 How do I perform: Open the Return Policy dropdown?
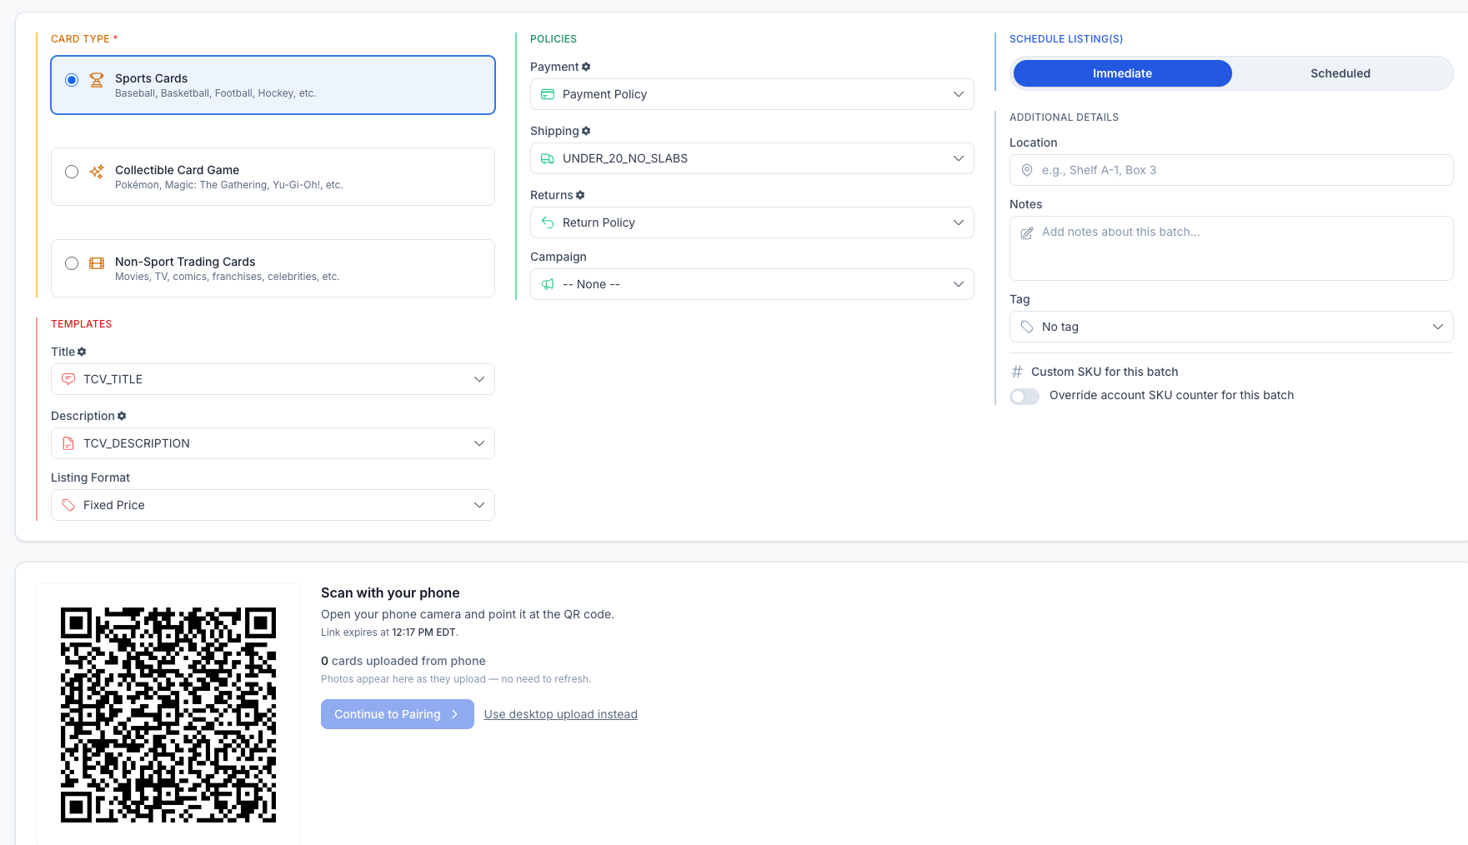coord(752,222)
